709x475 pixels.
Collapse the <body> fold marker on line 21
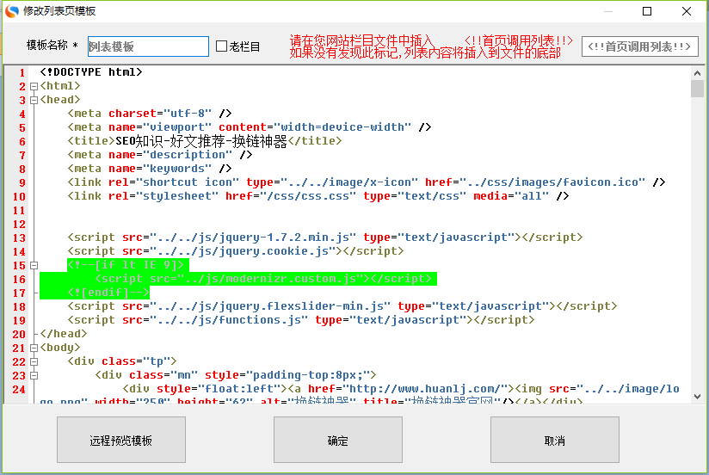coord(34,348)
